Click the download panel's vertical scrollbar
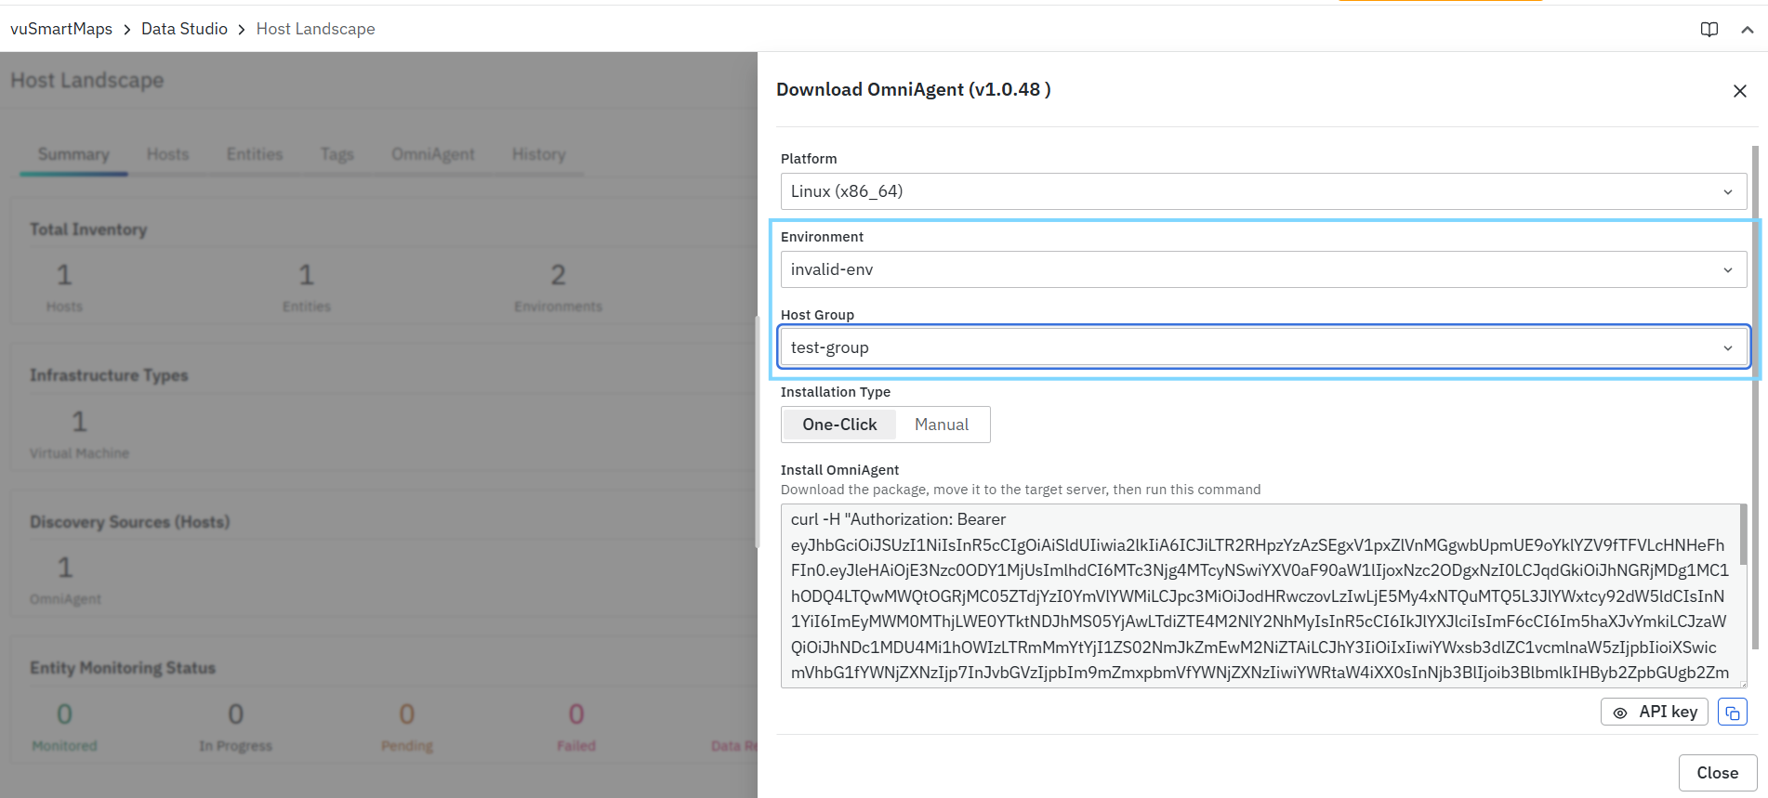The height and width of the screenshot is (798, 1768). pos(1755,398)
